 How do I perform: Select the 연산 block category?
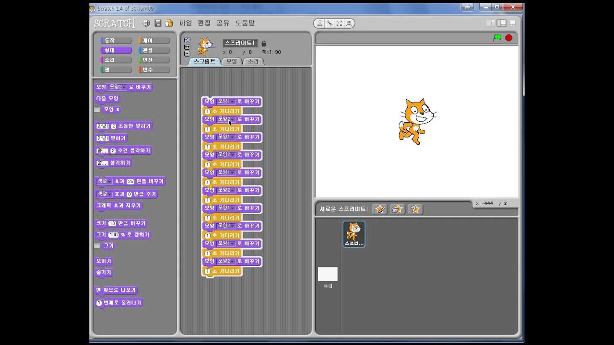click(154, 60)
